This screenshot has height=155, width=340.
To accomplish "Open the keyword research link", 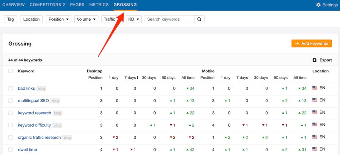I will click(34, 113).
